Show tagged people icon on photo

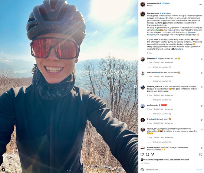point(3,170)
